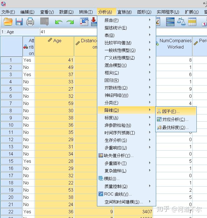
Task: Expand the 表(B) submenu
Action: pyautogui.click(x=126, y=35)
